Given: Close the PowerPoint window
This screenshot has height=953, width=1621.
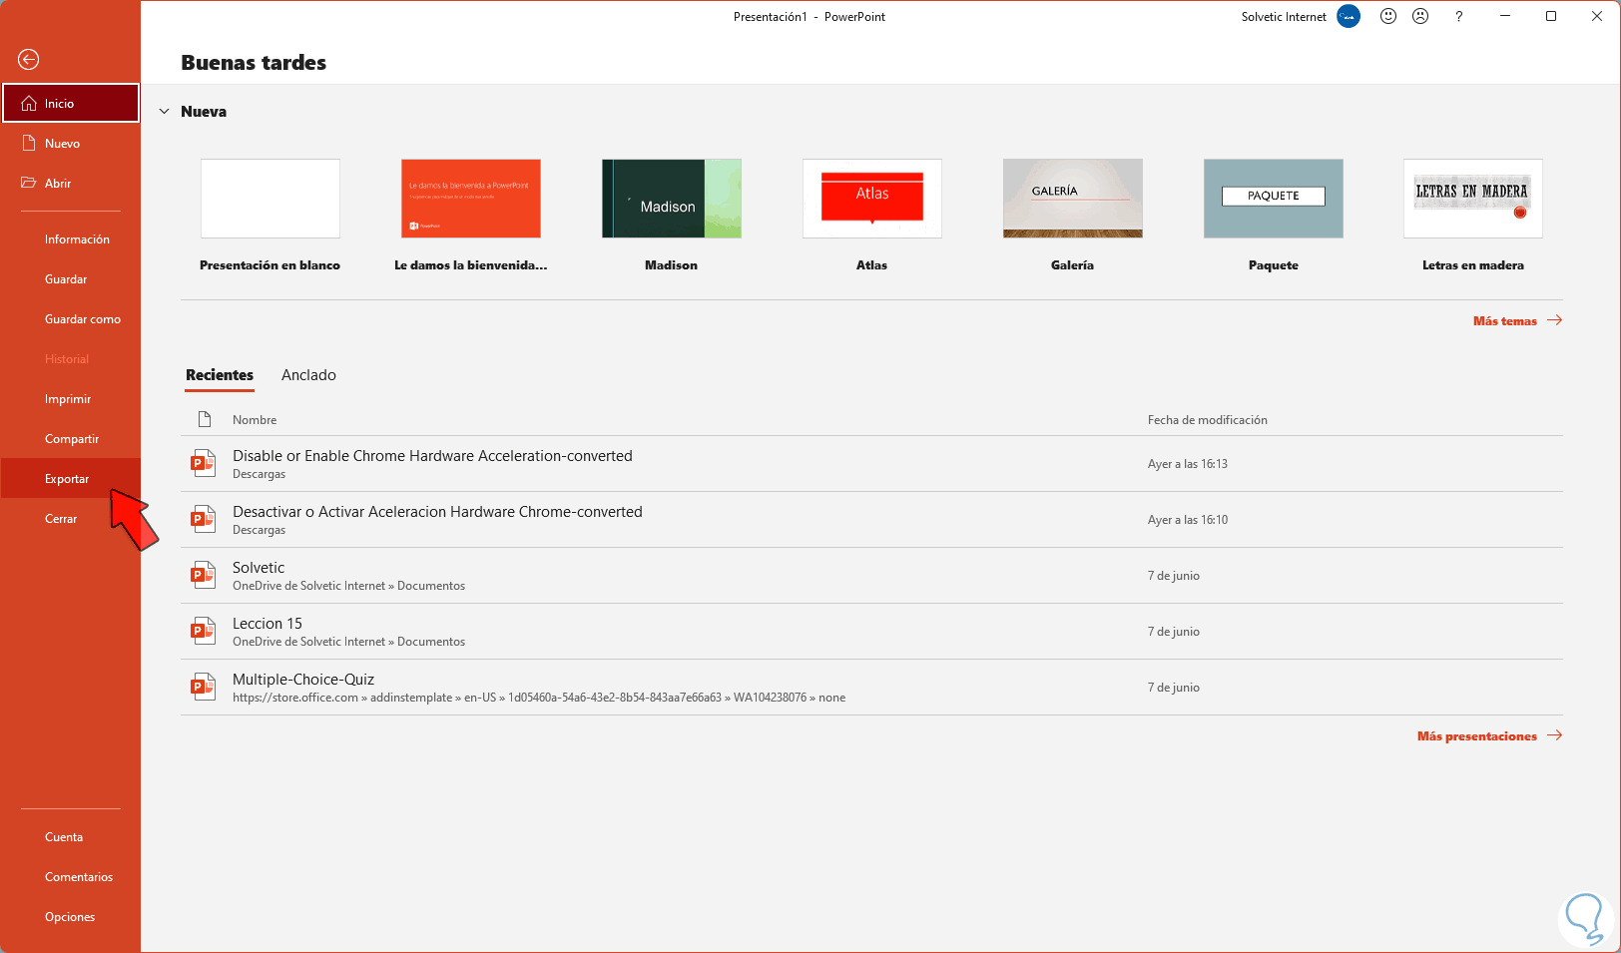Looking at the screenshot, I should [x=1597, y=16].
